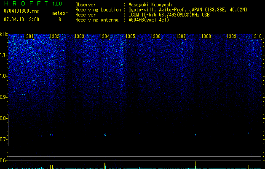Click the yellow power spike below 1306
This screenshot has width=265, height=169.
click(x=154, y=166)
